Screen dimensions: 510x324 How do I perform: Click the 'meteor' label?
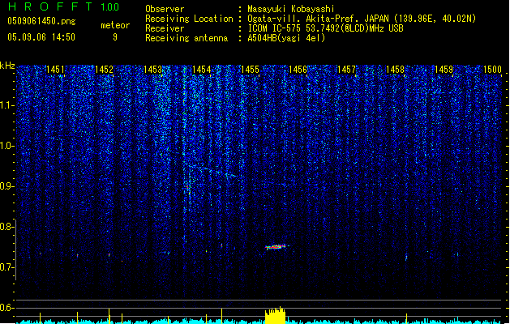(115, 25)
